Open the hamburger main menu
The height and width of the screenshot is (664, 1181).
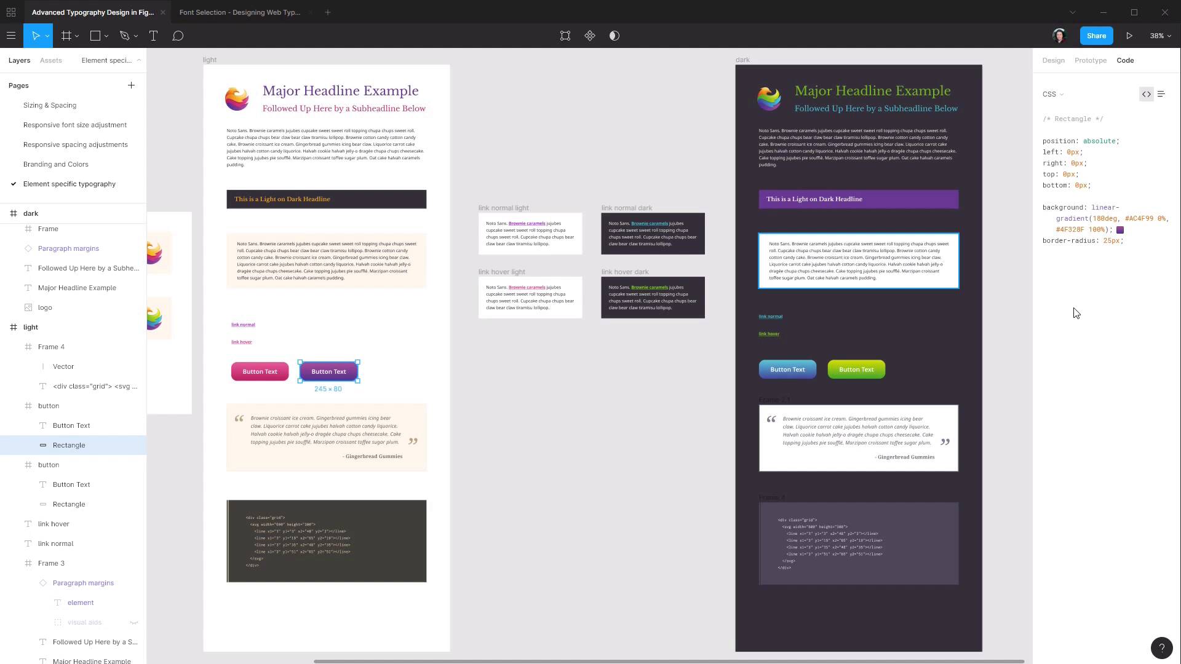point(11,36)
